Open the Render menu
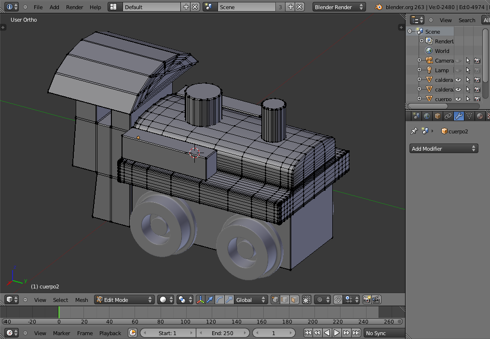 75,7
